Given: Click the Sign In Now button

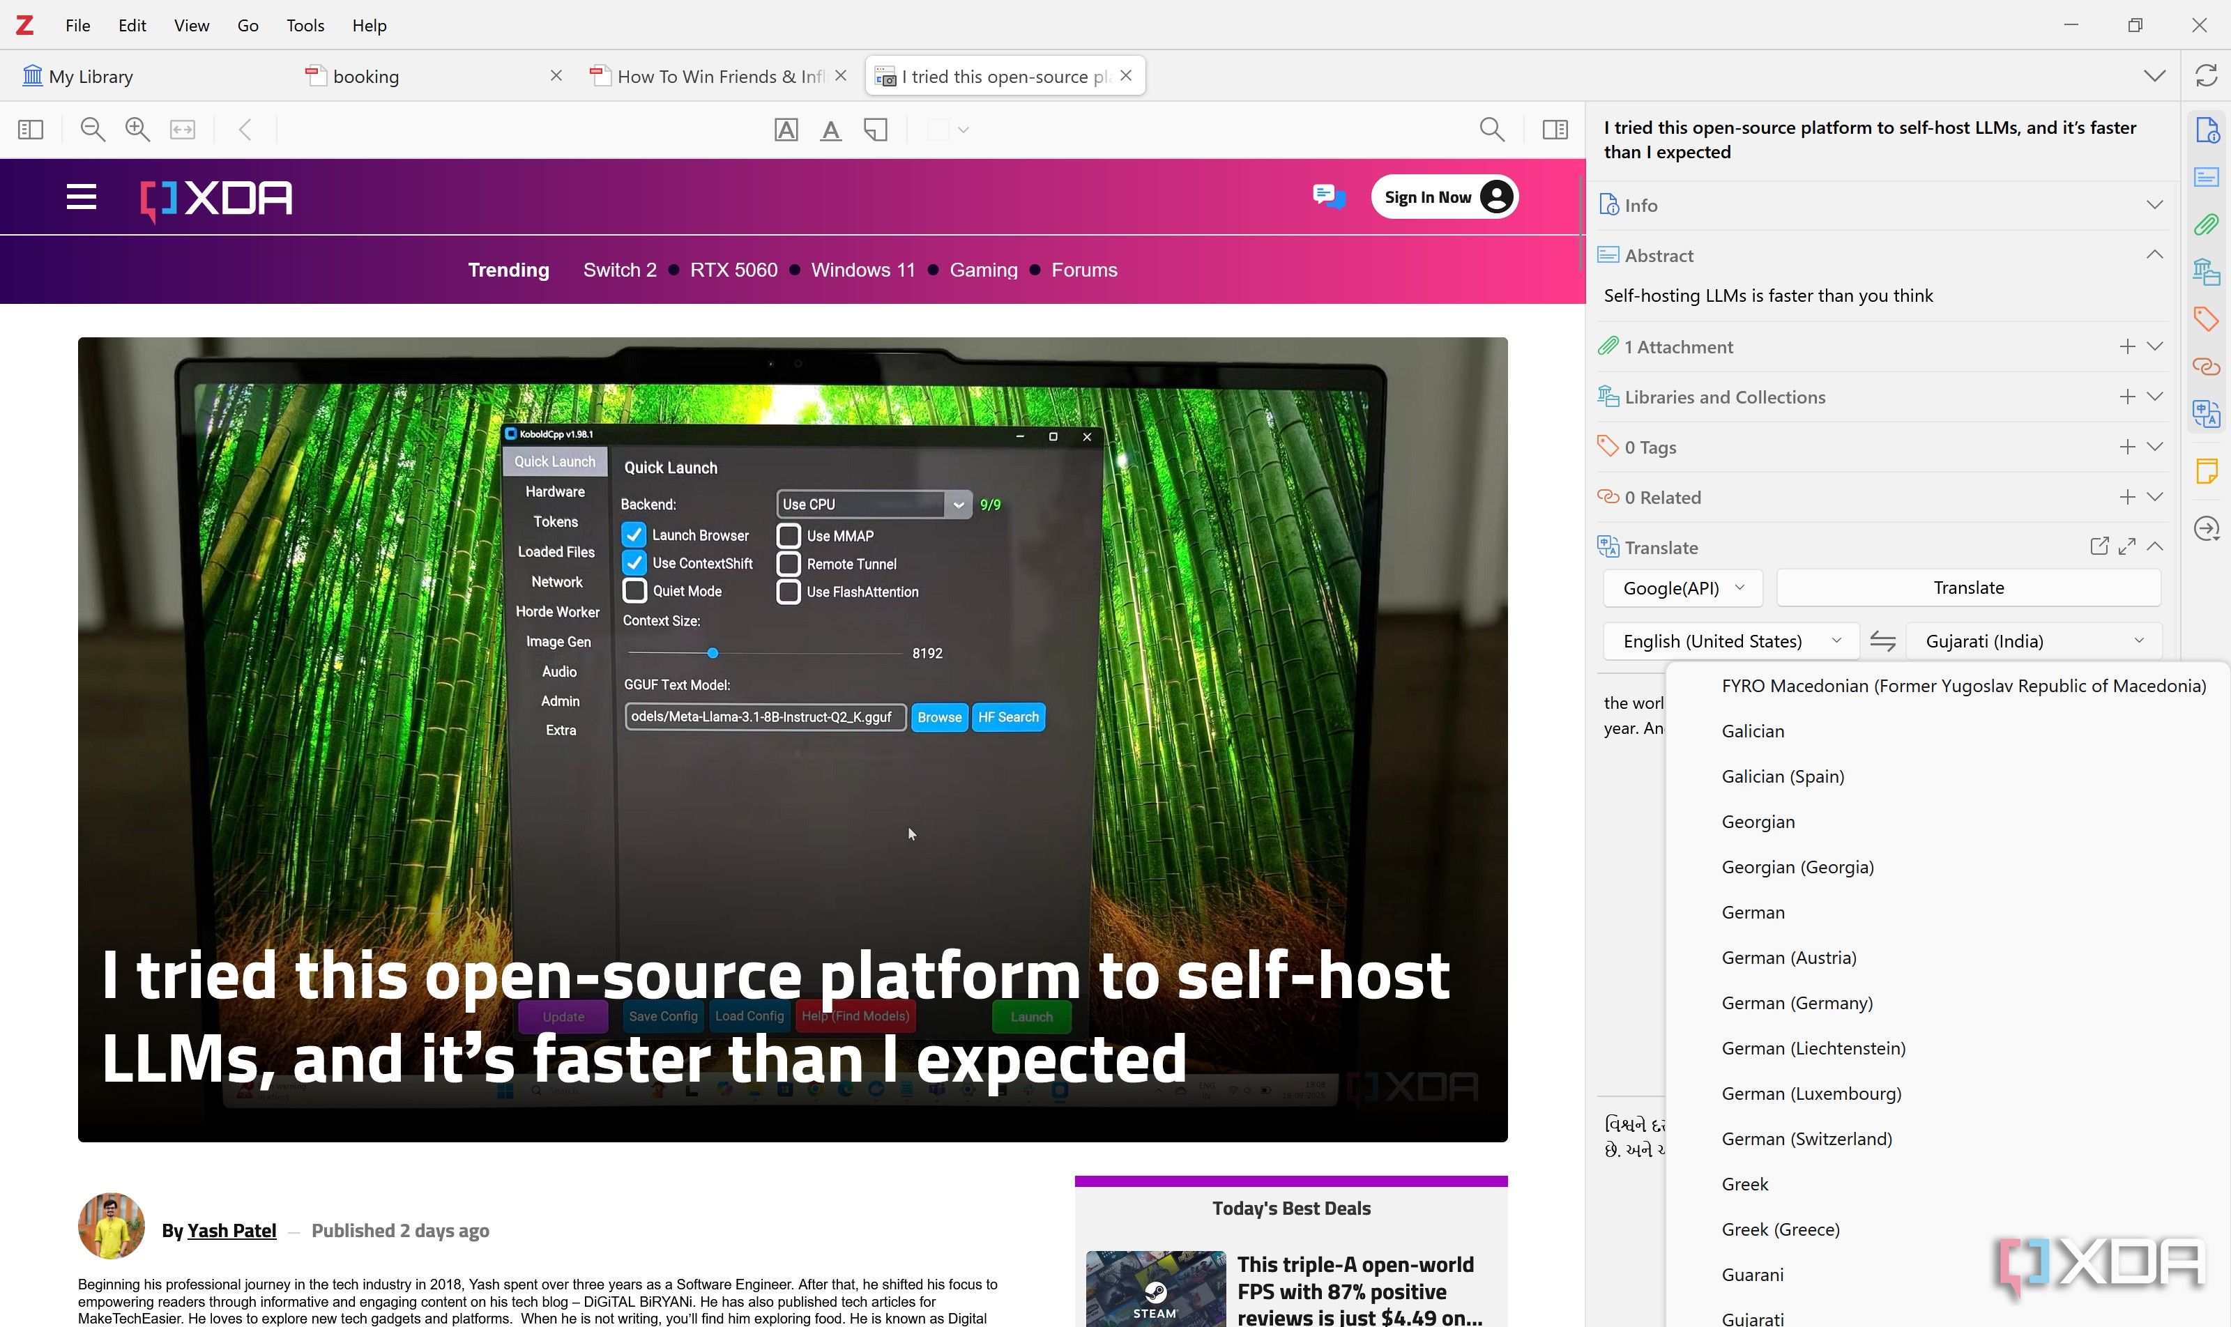Looking at the screenshot, I should pyautogui.click(x=1445, y=197).
